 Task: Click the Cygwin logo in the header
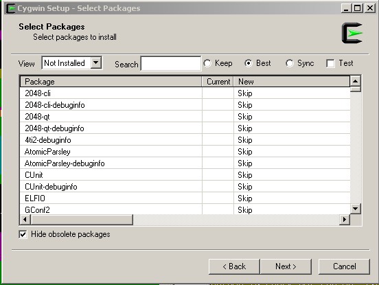[x=352, y=33]
